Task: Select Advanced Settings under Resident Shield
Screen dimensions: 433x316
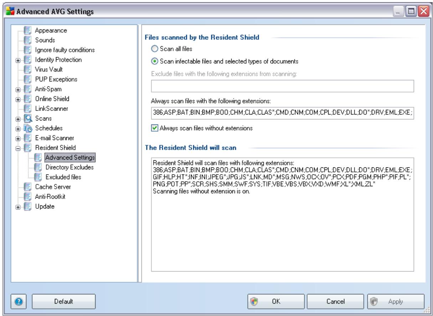Action: tap(70, 157)
